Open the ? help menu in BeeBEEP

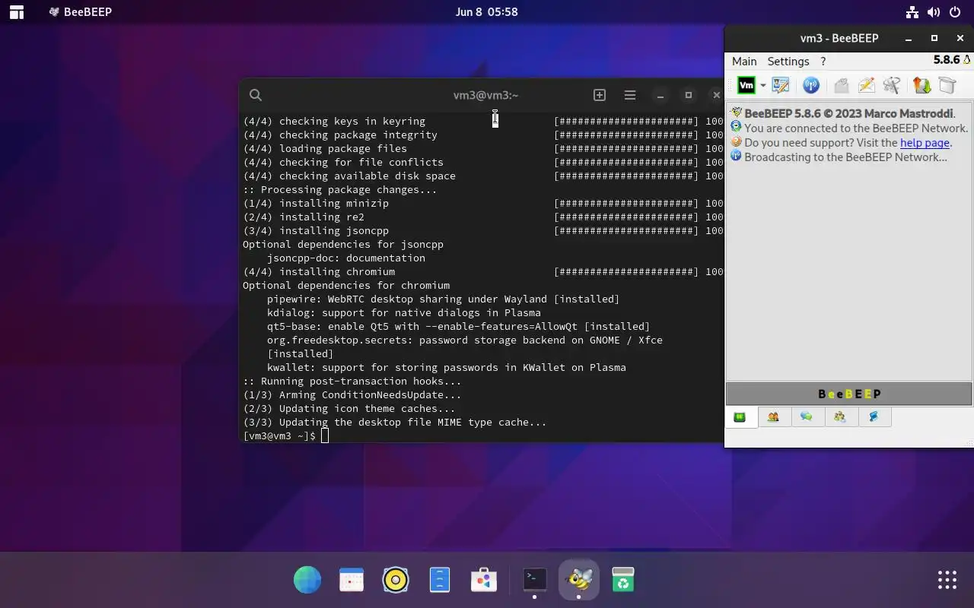pyautogui.click(x=823, y=62)
